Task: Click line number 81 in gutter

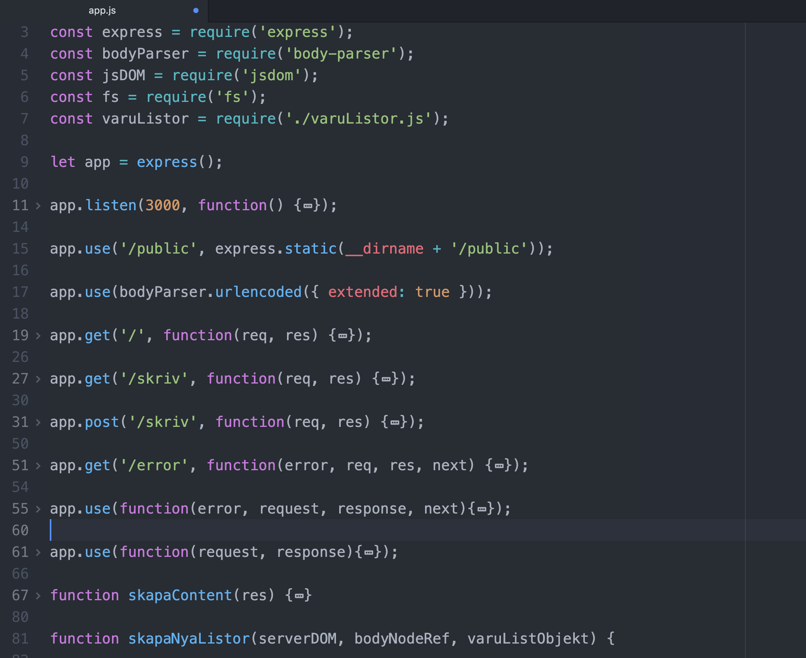Action: [x=20, y=638]
